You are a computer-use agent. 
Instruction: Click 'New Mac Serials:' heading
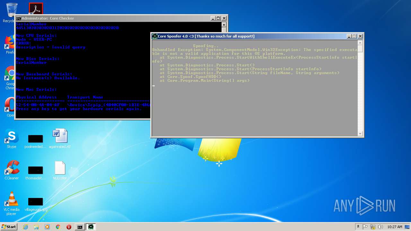pos(36,90)
